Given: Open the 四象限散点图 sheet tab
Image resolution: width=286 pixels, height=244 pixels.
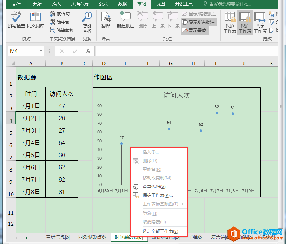Looking at the screenshot, I should [92, 237].
